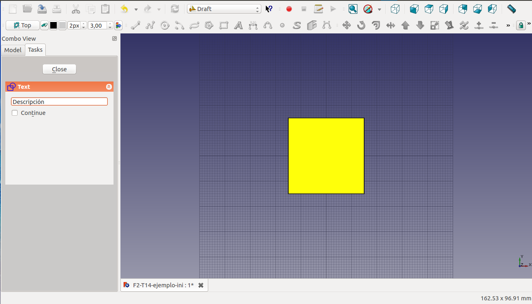Choose the Draft Circle tool
Image resolution: width=532 pixels, height=304 pixels.
click(165, 26)
